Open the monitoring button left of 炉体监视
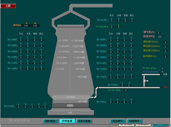 pyautogui.click(x=50, y=121)
